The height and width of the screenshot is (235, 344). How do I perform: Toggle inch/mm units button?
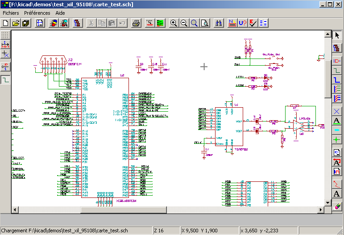[x=5, y=44]
